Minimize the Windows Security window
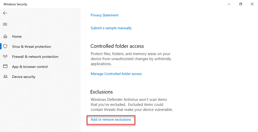Viewport: 258px width, 132px height. (x=229, y=4)
